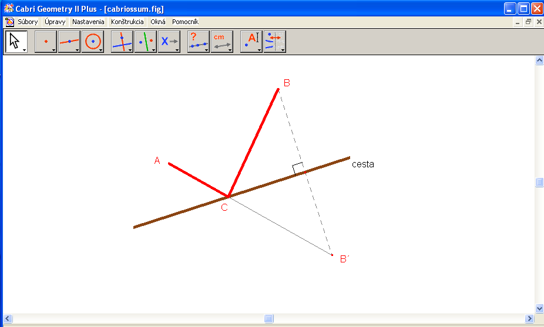Select the Transformations (reflection) tool

click(x=145, y=41)
